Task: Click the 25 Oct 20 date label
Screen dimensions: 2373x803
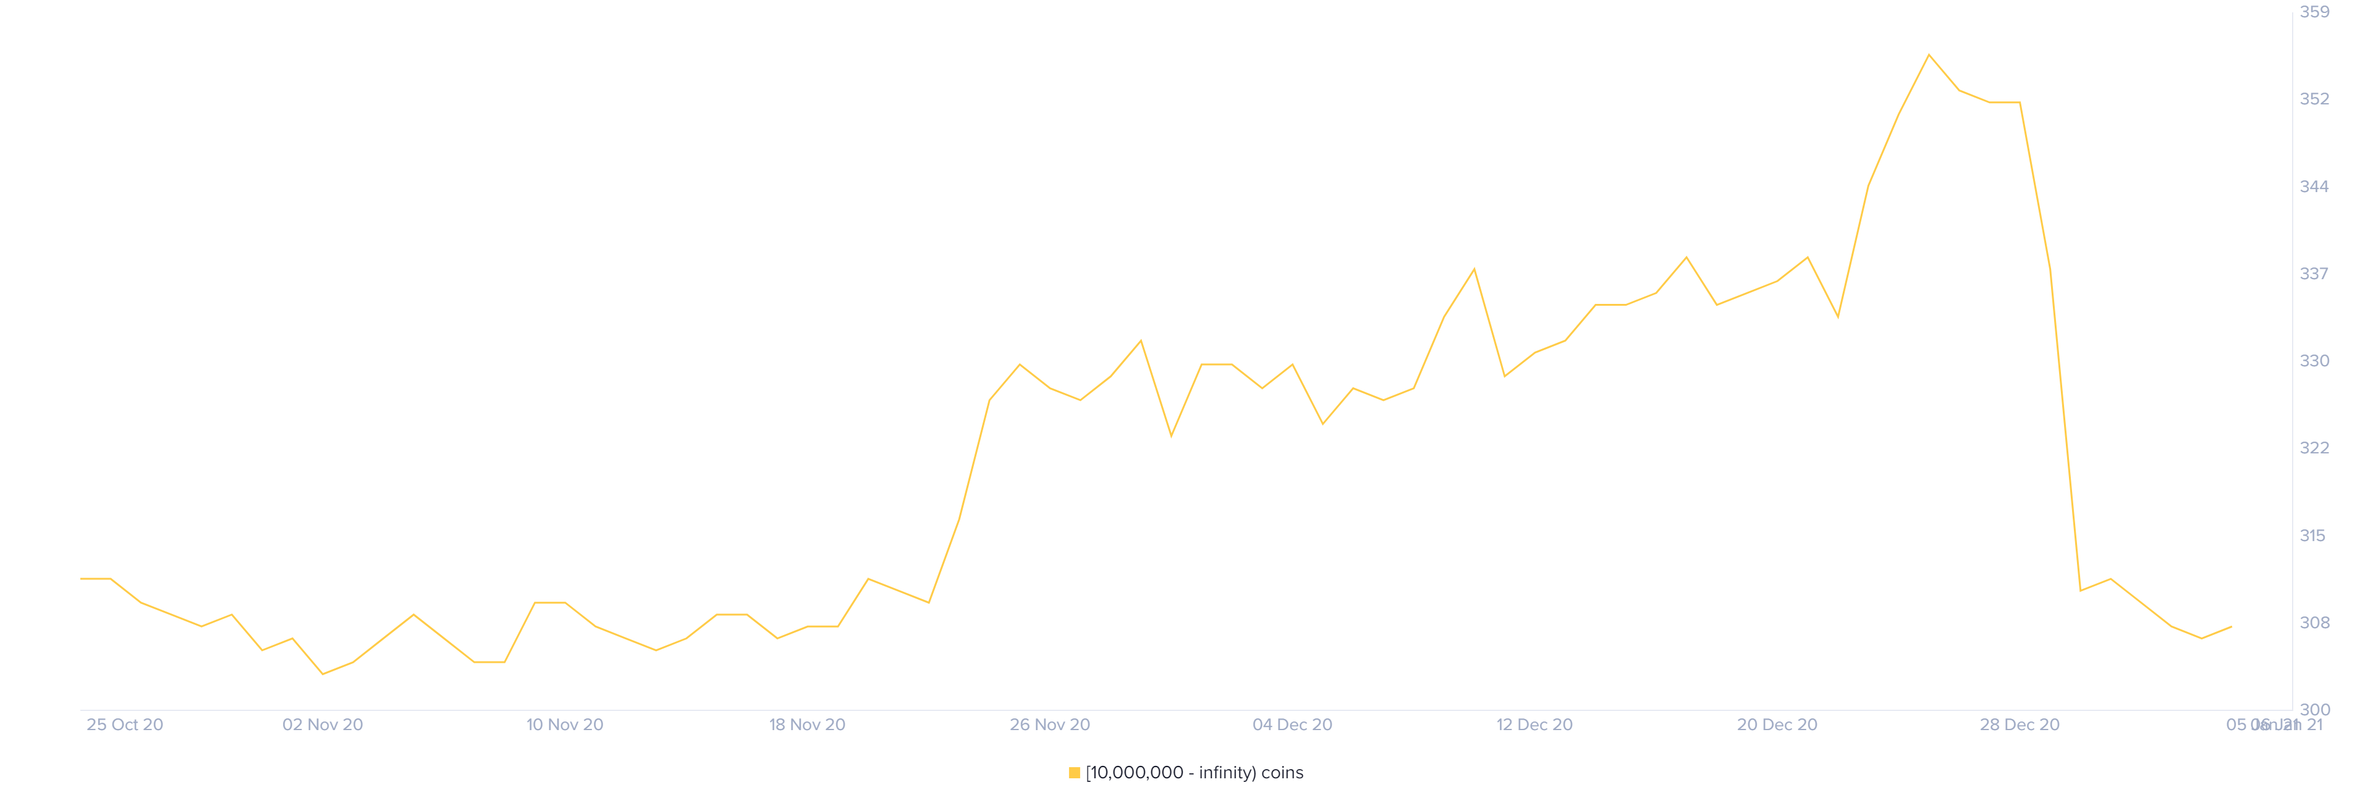Action: tap(125, 725)
